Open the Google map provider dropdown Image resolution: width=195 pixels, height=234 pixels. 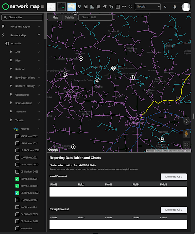tap(148, 6)
